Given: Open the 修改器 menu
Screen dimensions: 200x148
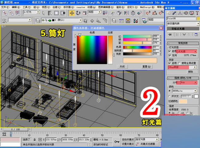Looking at the screenshot, I should click(69, 7).
